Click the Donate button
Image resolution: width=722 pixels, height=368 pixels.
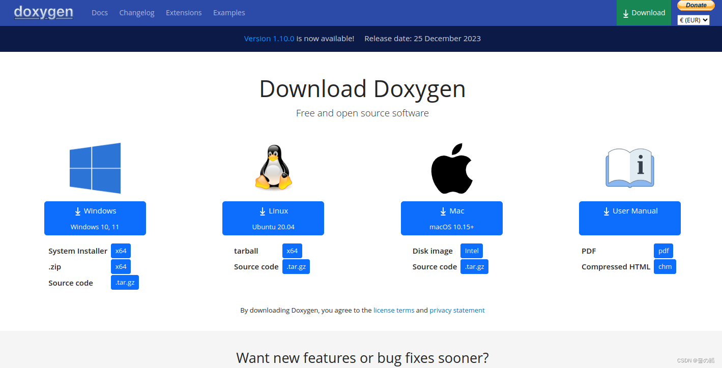[x=696, y=5]
